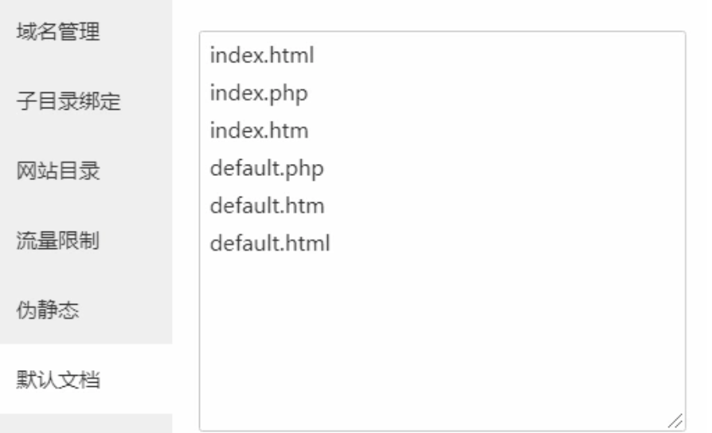Click the word "default" in default.php
Image resolution: width=712 pixels, height=433 pixels.
237,168
